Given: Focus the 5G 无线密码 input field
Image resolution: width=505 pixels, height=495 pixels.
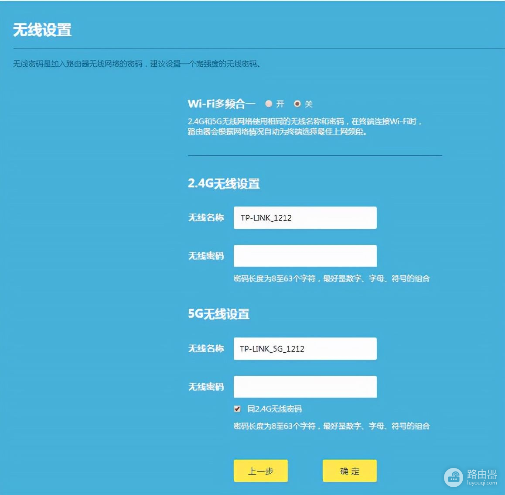Looking at the screenshot, I should pos(305,387).
